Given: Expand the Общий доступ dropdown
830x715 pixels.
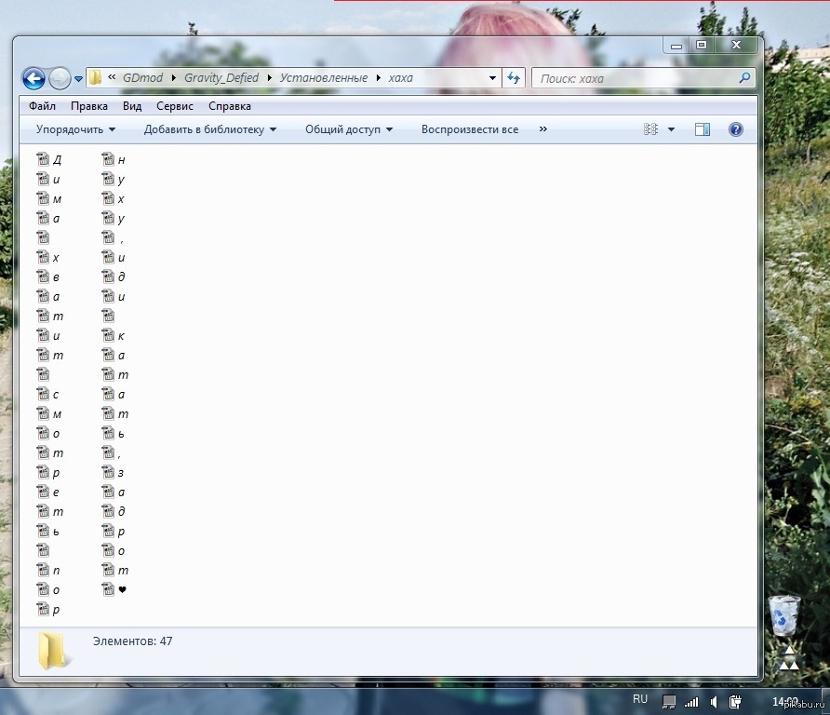Looking at the screenshot, I should 349,129.
